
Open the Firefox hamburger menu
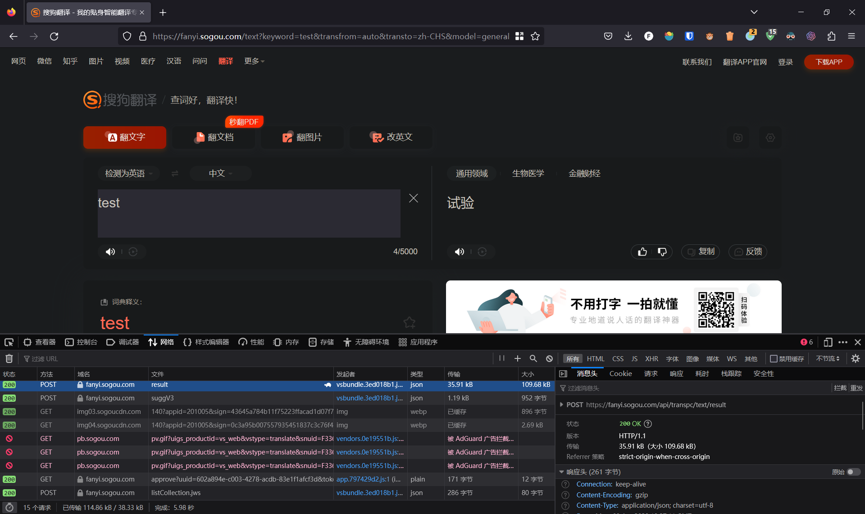point(851,37)
